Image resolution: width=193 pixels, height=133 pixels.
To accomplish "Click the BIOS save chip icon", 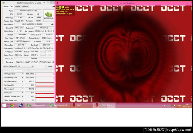I will [52, 24].
